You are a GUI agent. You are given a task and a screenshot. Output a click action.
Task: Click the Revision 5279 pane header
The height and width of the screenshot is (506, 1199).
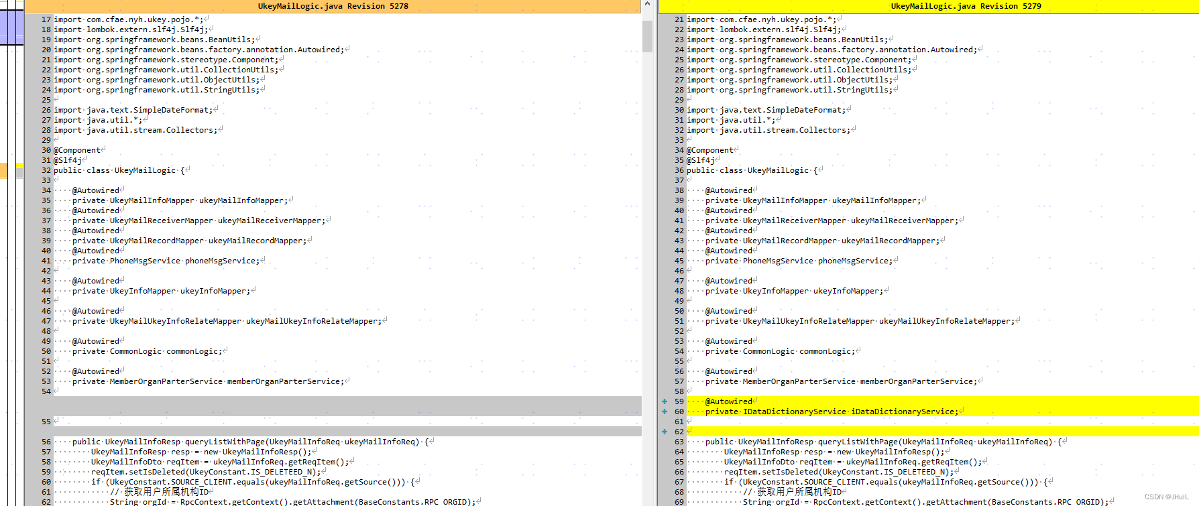929,6
